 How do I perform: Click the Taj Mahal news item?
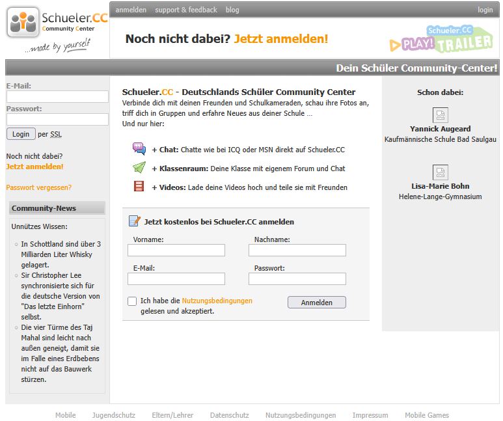click(61, 353)
